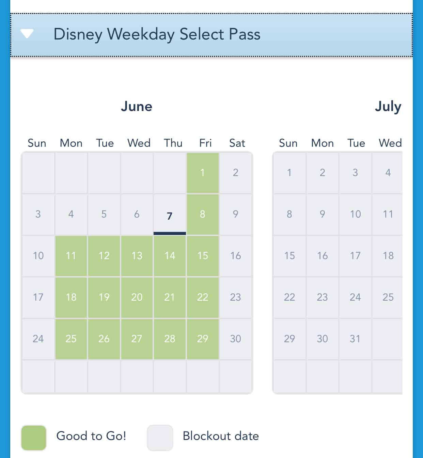
Task: Click the green Good to Go swatch
Action: coord(34,438)
